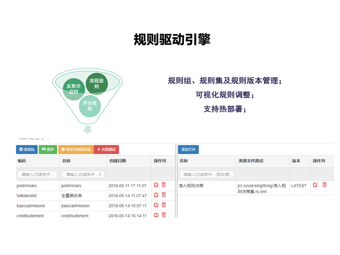Edit the fullblacklist row
This screenshot has height=255, width=340.
[x=156, y=195]
